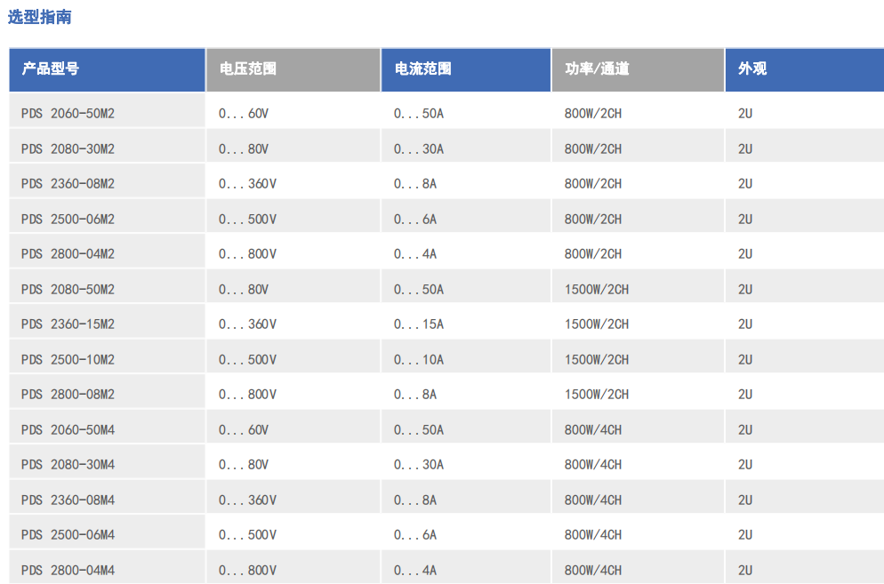
Task: Click 0...8A current in PDS 2800-08M2 row
Action: 415,395
